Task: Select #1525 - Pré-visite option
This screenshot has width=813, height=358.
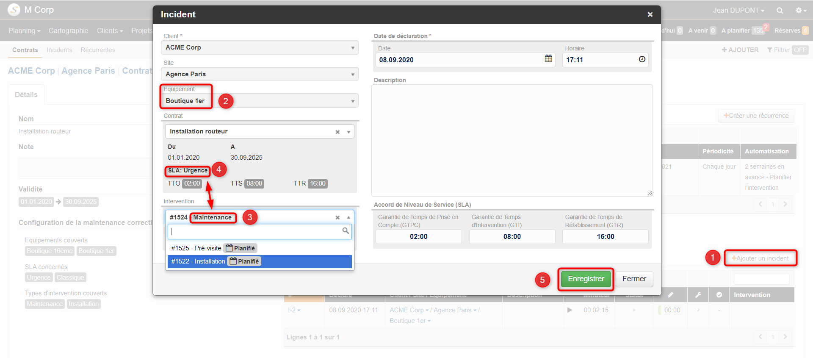Action: coord(260,248)
